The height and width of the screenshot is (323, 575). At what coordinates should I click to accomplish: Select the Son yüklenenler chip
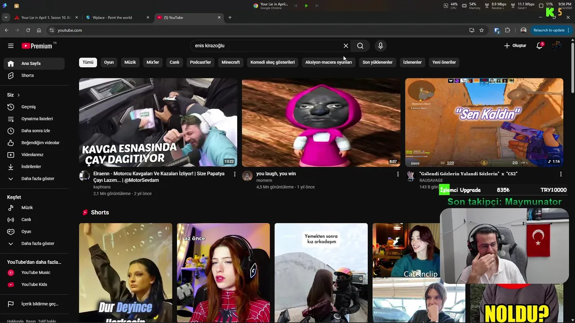tap(378, 62)
